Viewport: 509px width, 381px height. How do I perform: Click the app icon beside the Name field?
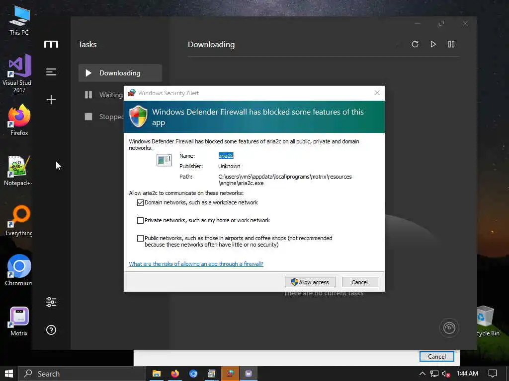coord(164,160)
